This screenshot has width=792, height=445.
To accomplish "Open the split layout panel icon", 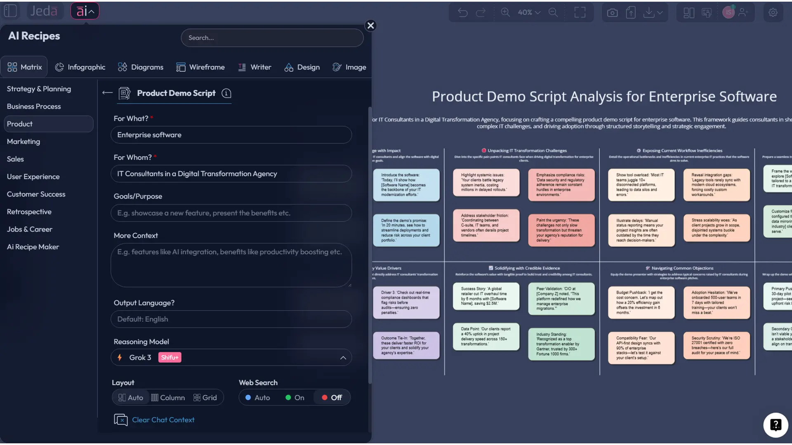I will pos(688,12).
